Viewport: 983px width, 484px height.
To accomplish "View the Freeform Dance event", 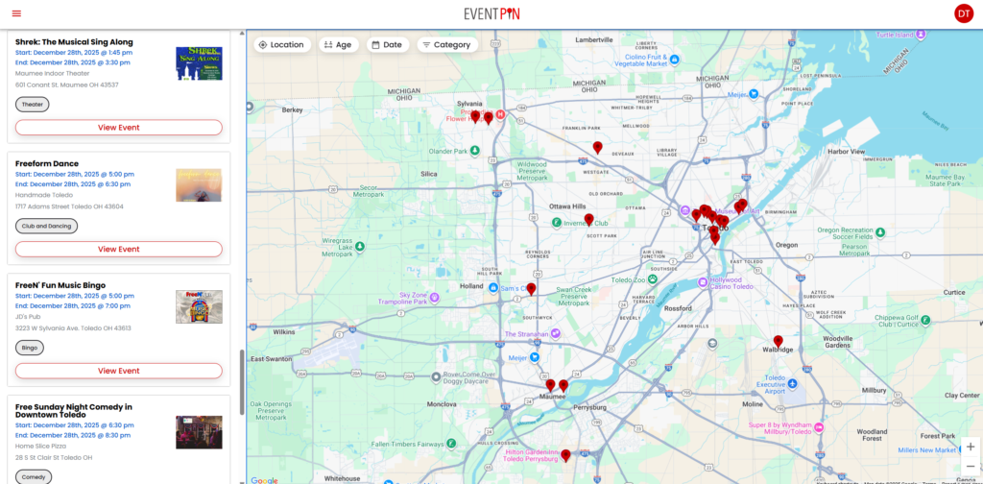I will [118, 249].
